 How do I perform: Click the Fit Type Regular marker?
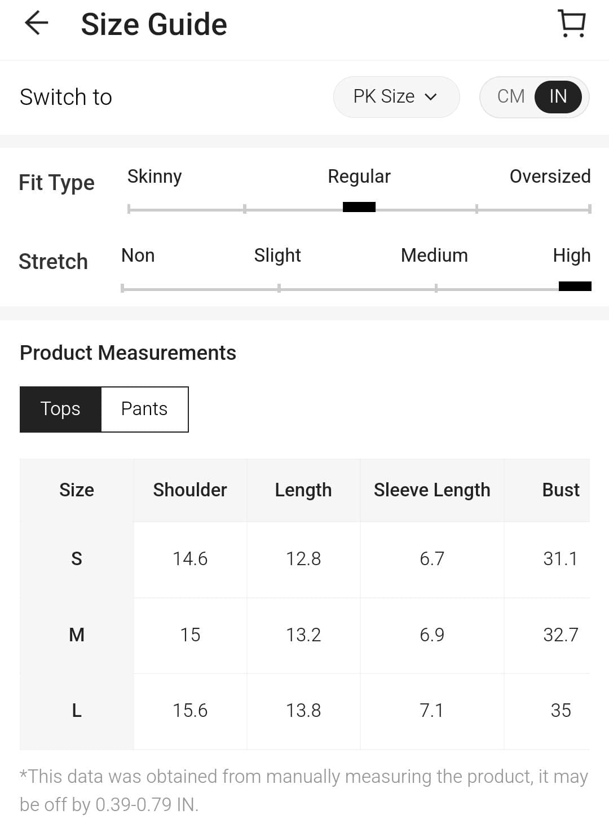click(359, 207)
